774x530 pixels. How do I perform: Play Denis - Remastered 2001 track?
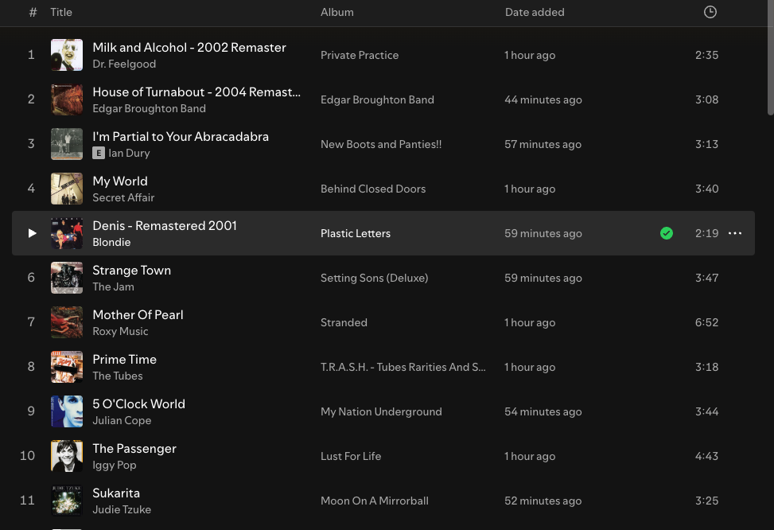(32, 233)
